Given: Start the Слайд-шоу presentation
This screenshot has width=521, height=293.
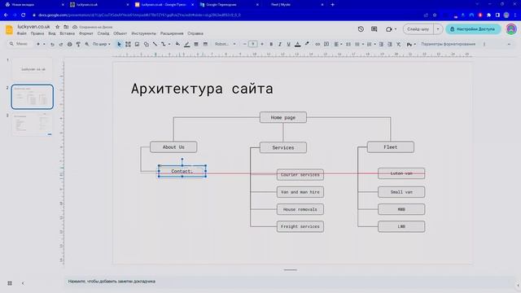Looking at the screenshot, I should (418, 29).
